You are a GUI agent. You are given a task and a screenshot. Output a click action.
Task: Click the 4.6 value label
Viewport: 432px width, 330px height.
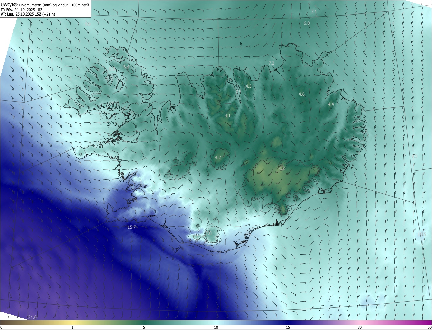tap(302, 94)
